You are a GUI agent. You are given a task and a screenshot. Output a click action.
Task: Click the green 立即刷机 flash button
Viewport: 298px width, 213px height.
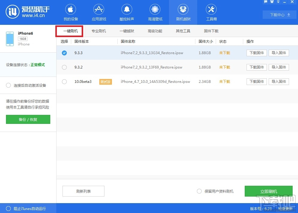(268, 191)
